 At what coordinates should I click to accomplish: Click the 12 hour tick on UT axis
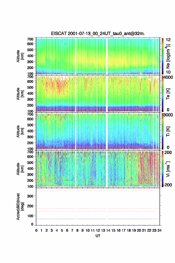[x=98, y=230]
